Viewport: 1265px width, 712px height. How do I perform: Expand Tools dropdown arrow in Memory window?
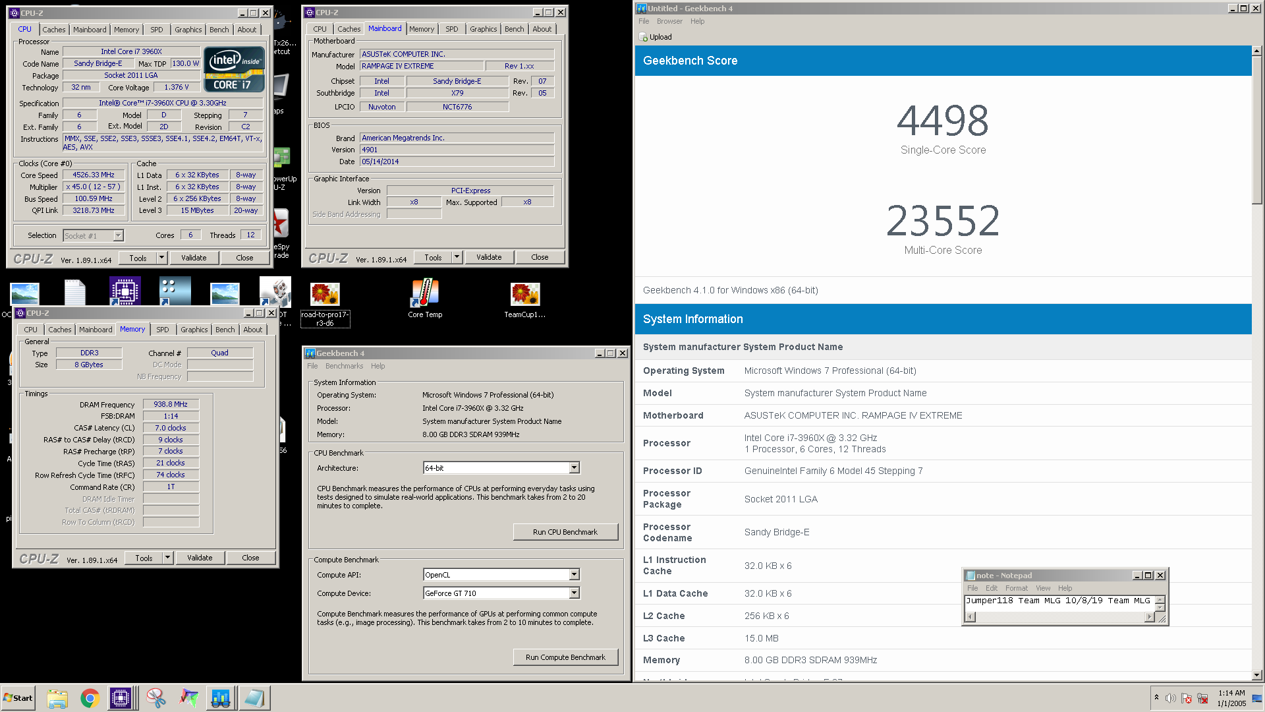[x=167, y=558]
